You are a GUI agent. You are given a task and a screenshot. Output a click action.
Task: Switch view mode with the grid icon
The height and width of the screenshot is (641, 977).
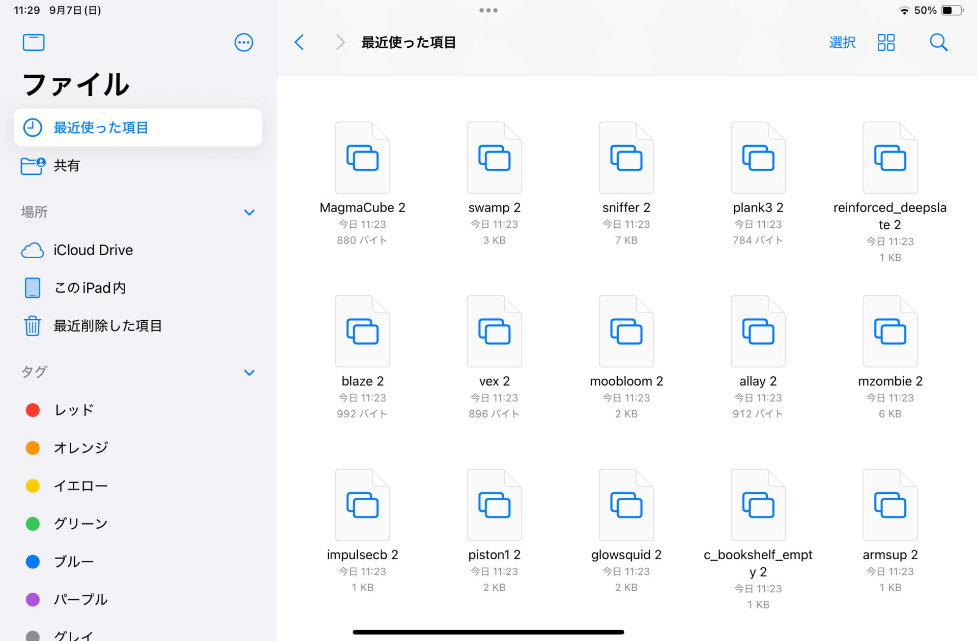pyautogui.click(x=886, y=42)
